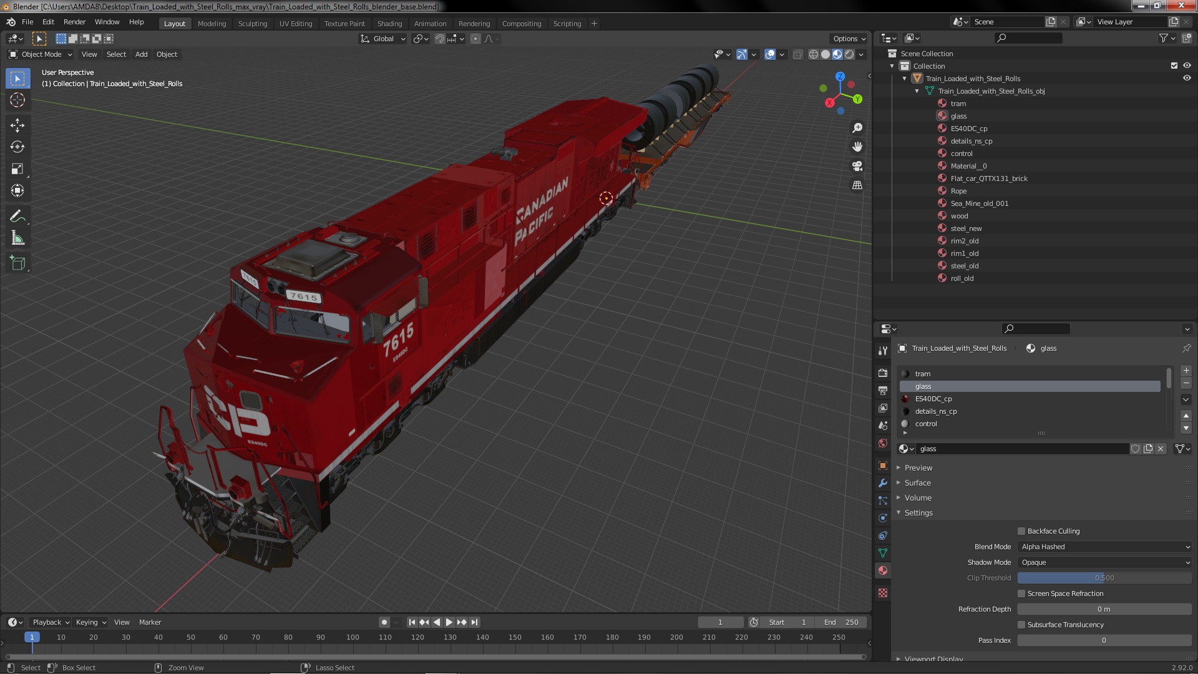The width and height of the screenshot is (1198, 674).
Task: Switch orthographic/perspective view icon
Action: (x=857, y=185)
